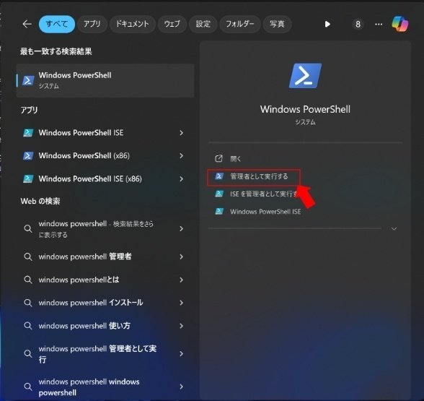This screenshot has height=401, width=424.
Task: Click the Windows PowerShell ISE app icon
Action: 28,133
